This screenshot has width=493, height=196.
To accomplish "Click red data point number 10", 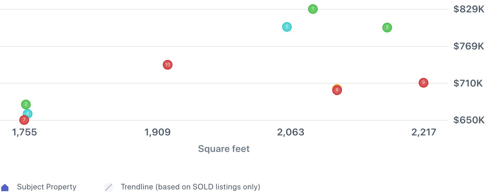I will [167, 65].
